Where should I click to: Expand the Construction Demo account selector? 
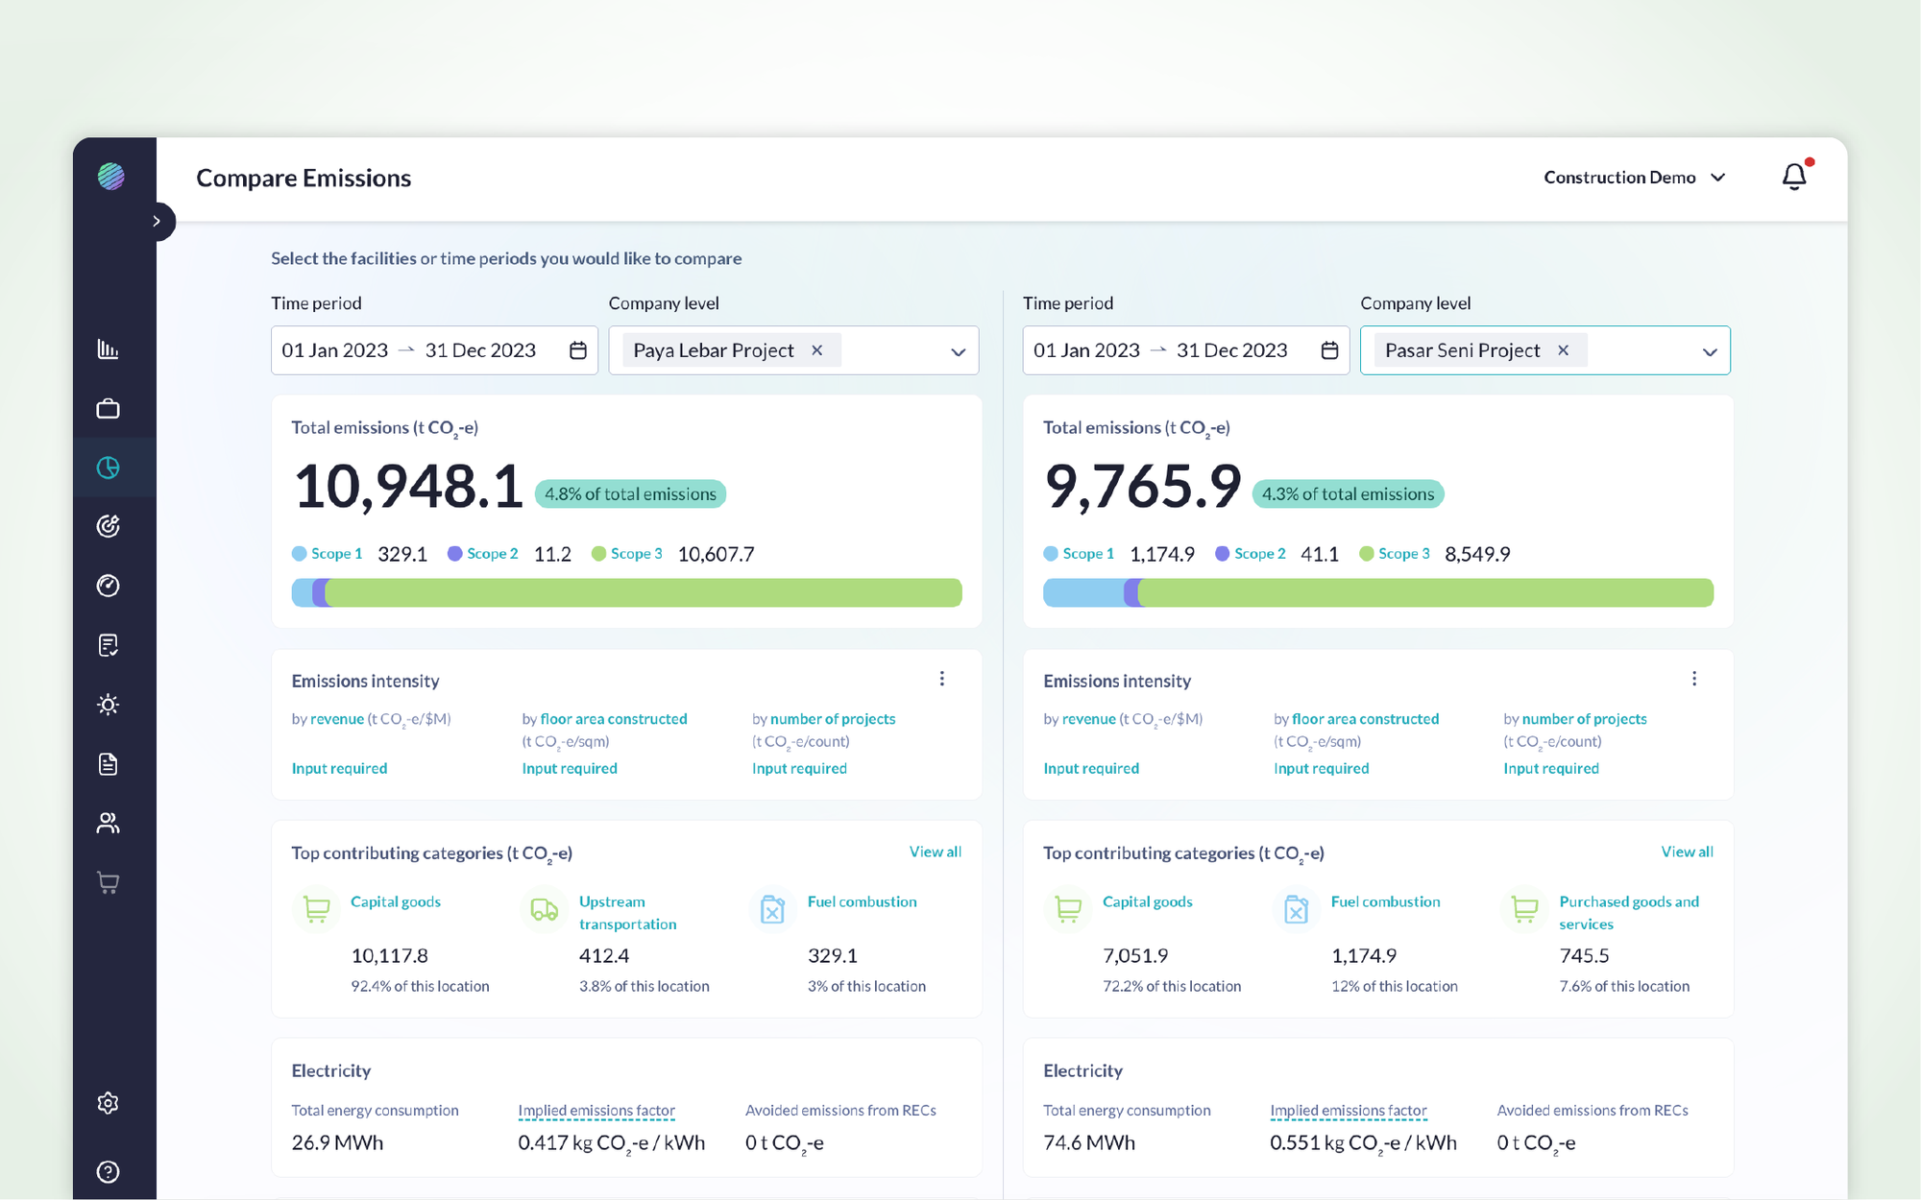(1718, 177)
